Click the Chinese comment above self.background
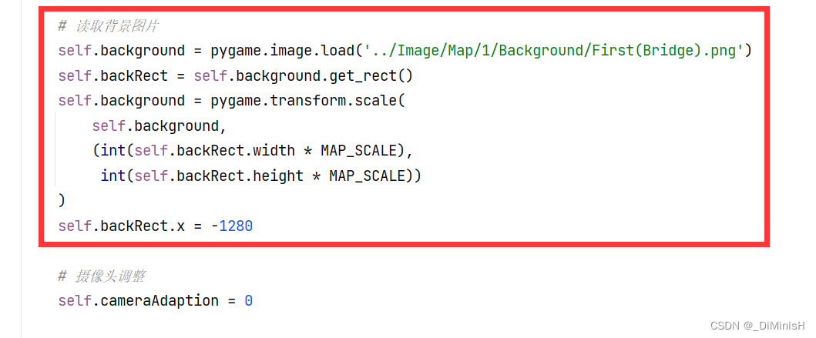 tap(108, 26)
